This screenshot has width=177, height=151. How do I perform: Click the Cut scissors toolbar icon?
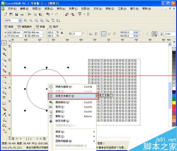pos(29,14)
